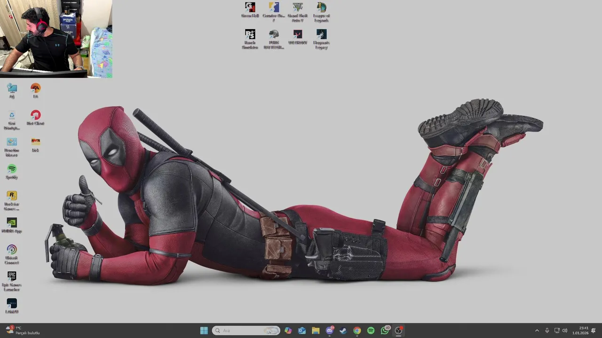Open File Explorer from the taskbar
602x338 pixels.
point(316,330)
